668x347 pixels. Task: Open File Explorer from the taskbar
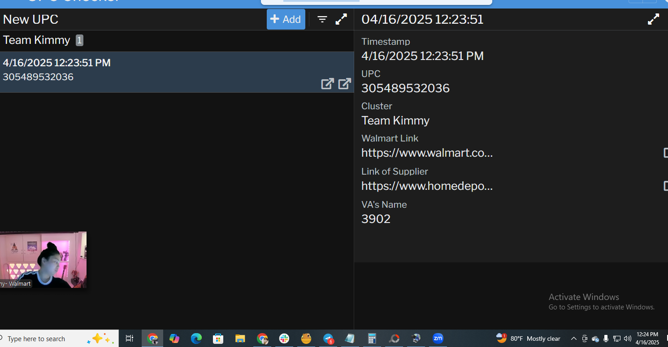tap(240, 338)
